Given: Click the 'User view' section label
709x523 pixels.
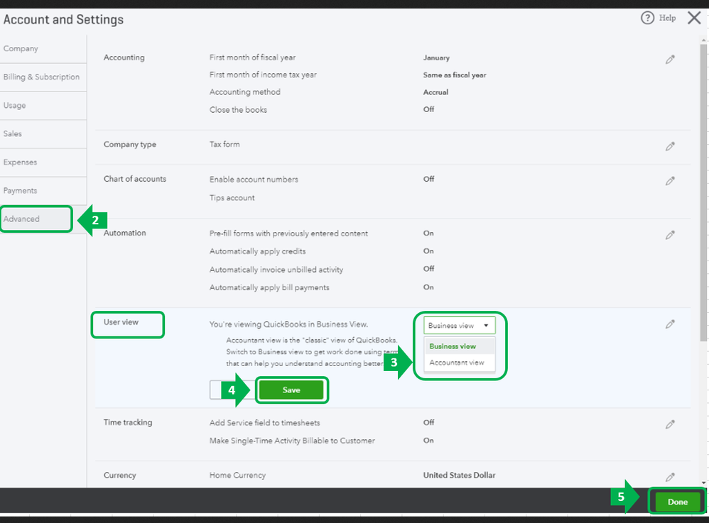Looking at the screenshot, I should point(121,322).
